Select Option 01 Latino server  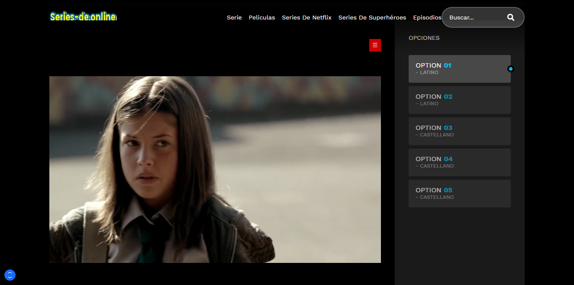click(x=460, y=69)
